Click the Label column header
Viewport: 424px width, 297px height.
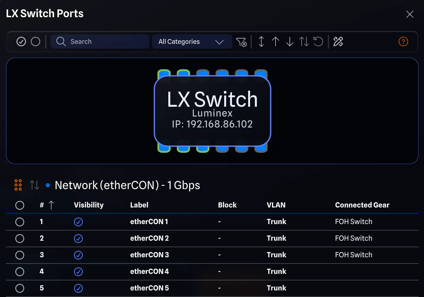pyautogui.click(x=139, y=205)
